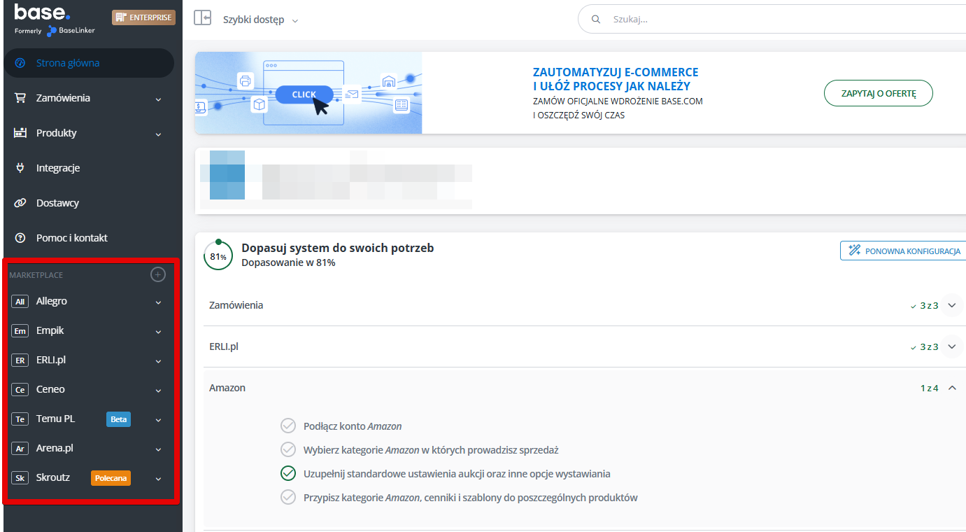Click the magnifier icon in search bar
966x532 pixels.
click(x=596, y=20)
